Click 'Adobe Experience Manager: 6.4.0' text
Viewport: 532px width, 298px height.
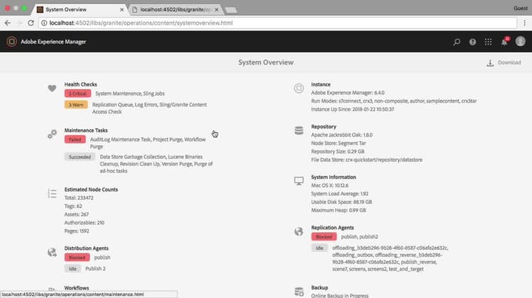click(348, 93)
